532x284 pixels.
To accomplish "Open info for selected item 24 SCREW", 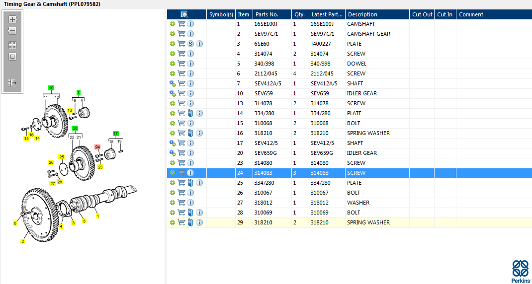I will click(190, 173).
